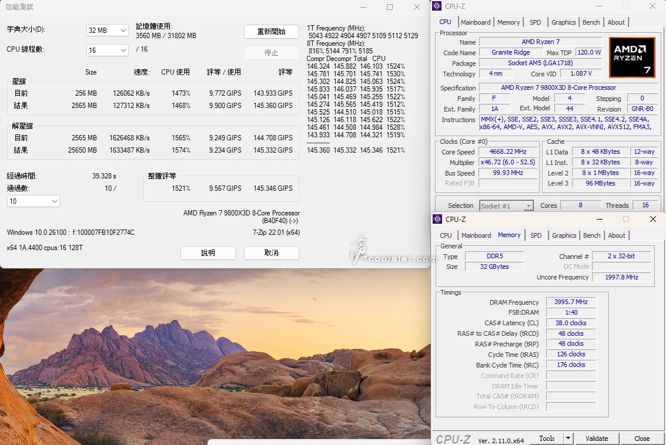Viewport: 666px width, 445px height.
Task: Minimize the lower CPU-Z Memory window
Action: (600, 219)
